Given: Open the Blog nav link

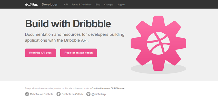Looking at the screenshot, I should 98,5.
